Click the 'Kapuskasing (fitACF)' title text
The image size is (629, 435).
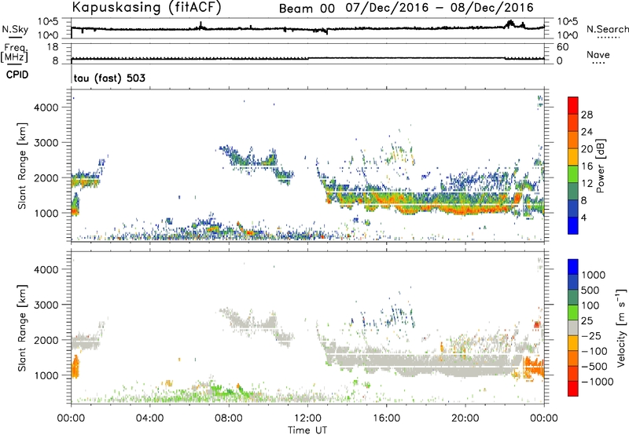146,7
